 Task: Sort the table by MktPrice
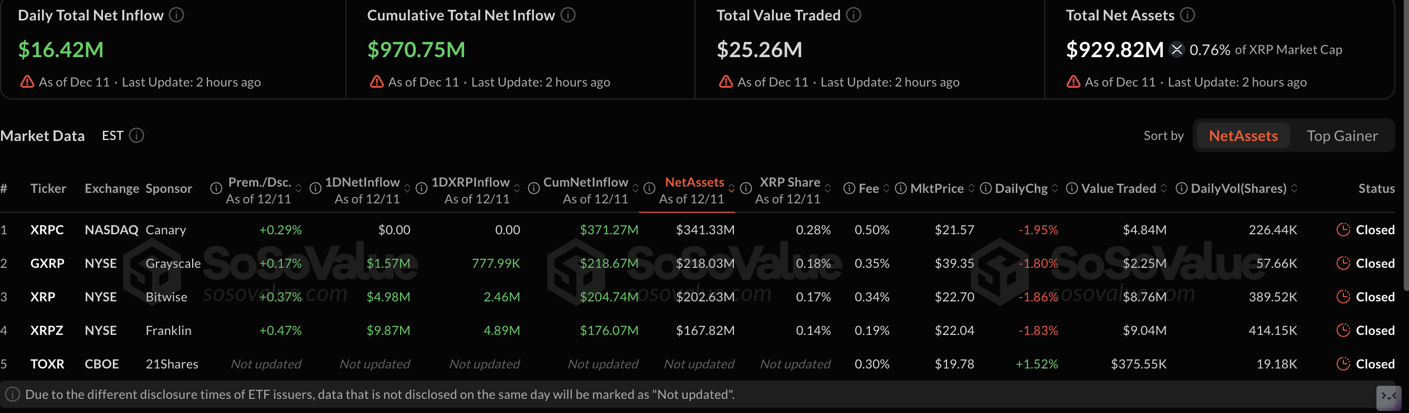(x=972, y=188)
